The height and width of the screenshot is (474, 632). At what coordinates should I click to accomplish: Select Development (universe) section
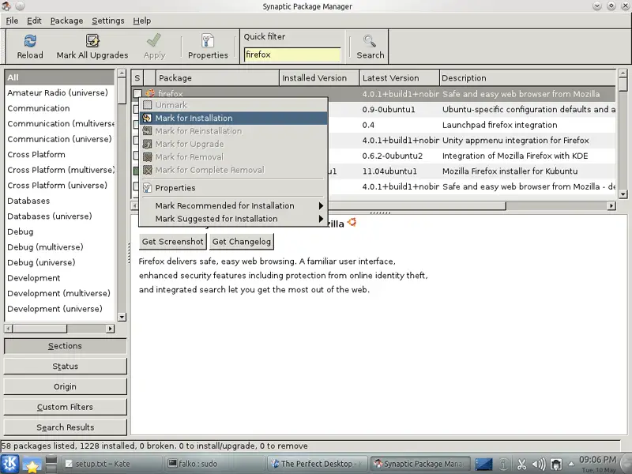click(60, 309)
